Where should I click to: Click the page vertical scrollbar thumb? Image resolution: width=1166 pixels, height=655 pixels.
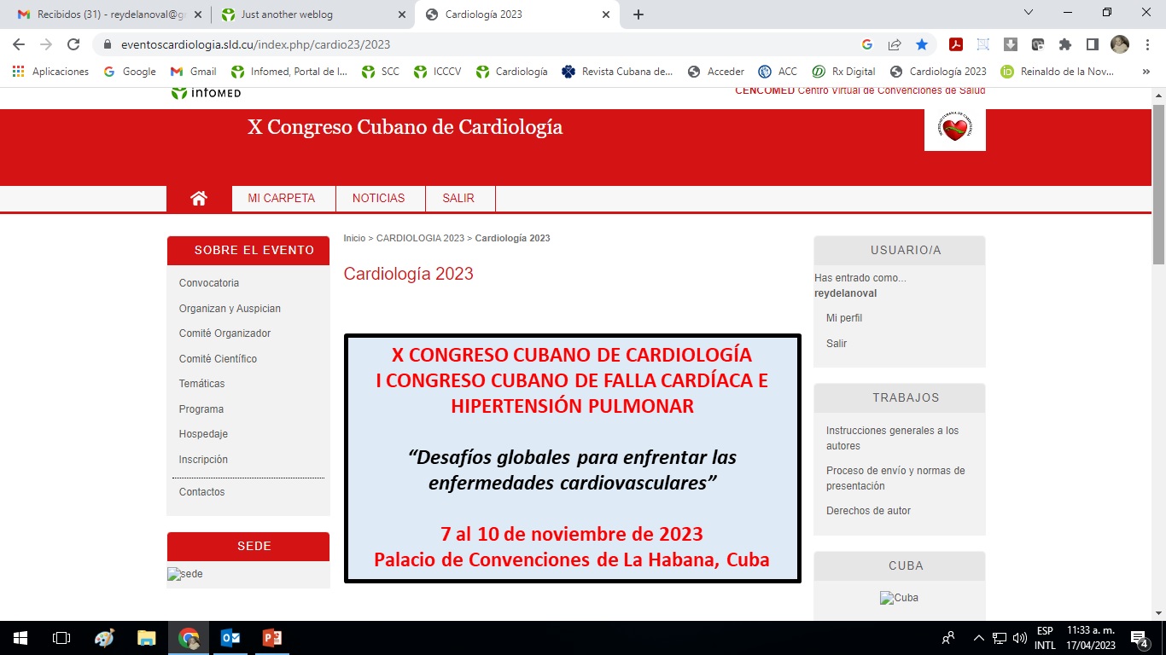pyautogui.click(x=1158, y=183)
